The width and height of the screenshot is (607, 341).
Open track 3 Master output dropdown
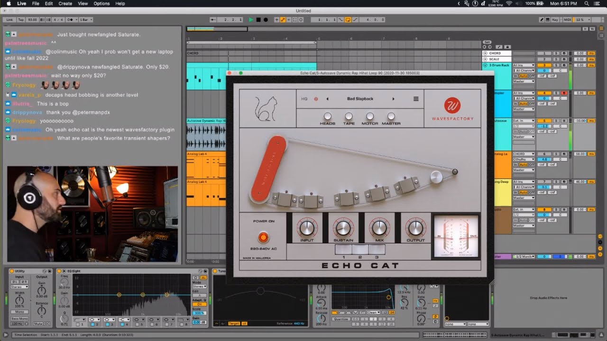[x=524, y=81]
